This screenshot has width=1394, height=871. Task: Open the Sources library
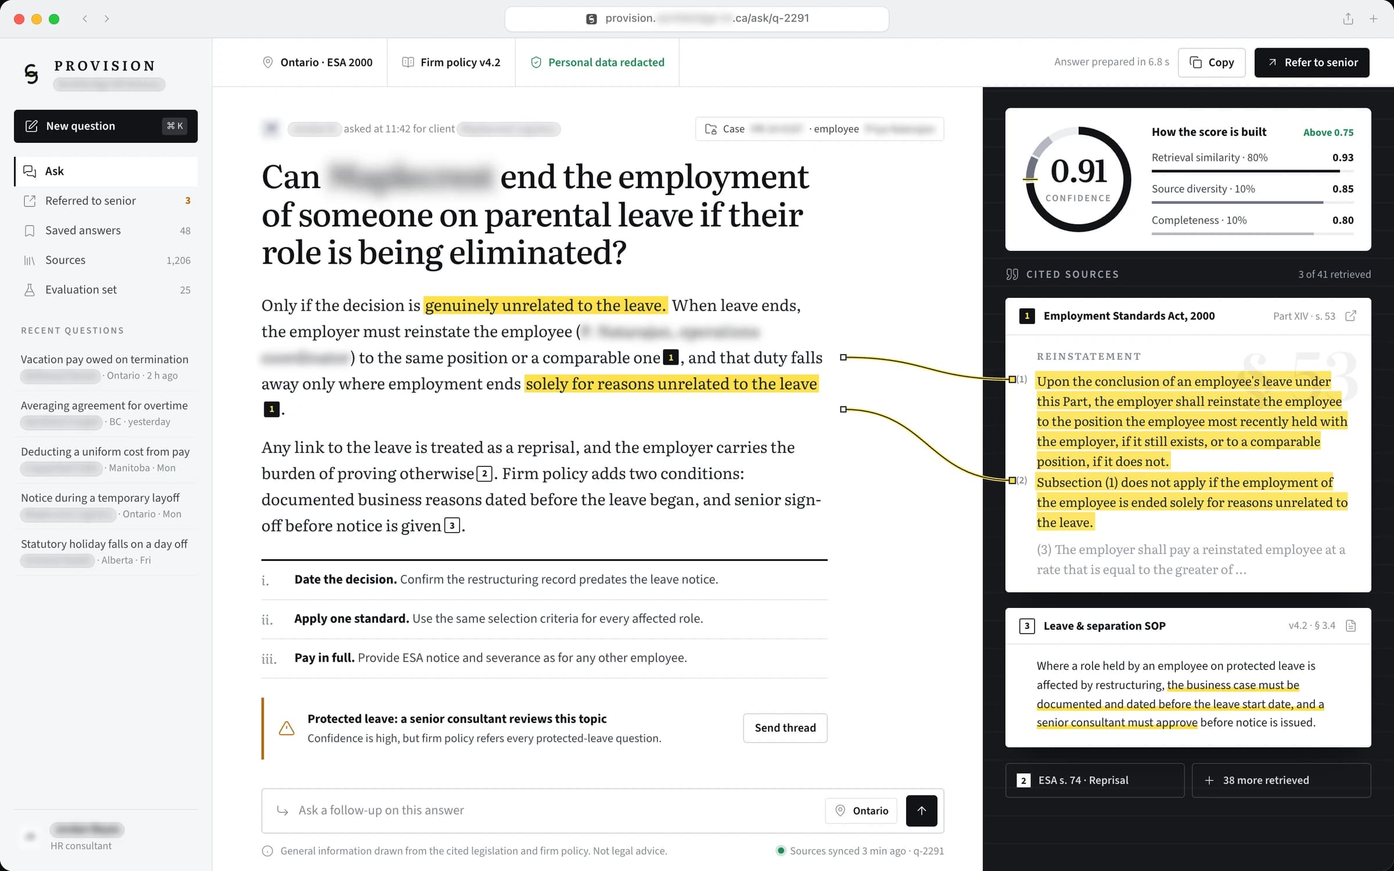[x=106, y=260]
